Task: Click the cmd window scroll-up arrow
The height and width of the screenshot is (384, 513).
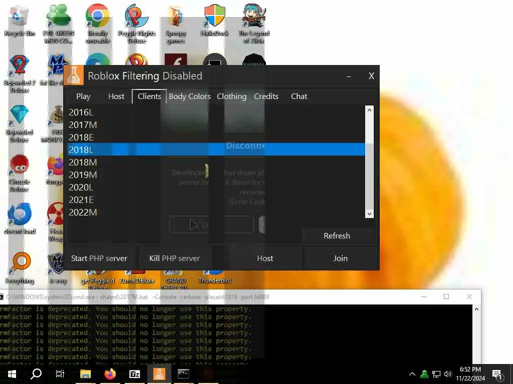Action: pos(477,309)
